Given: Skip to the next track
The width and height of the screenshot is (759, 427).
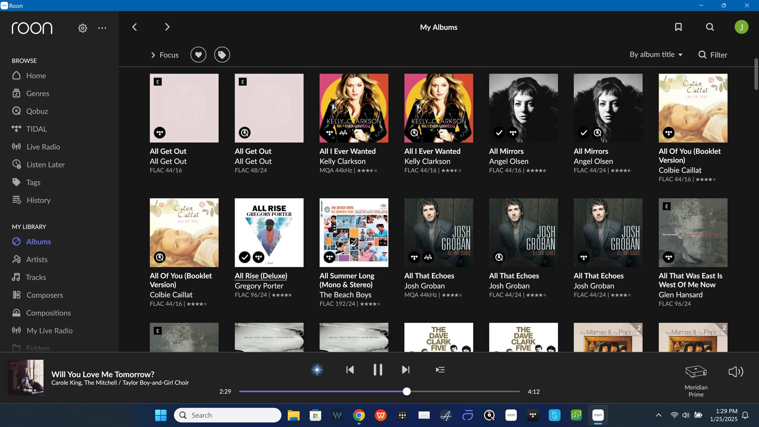Looking at the screenshot, I should [x=406, y=370].
